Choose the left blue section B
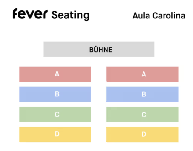 55,94
